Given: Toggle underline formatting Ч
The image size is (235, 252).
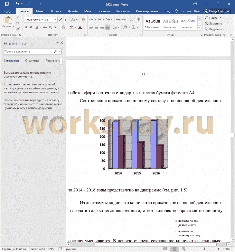Looking at the screenshot, I should 36,27.
